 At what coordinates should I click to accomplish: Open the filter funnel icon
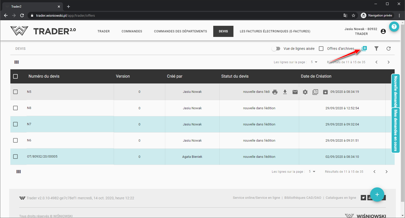[376, 49]
